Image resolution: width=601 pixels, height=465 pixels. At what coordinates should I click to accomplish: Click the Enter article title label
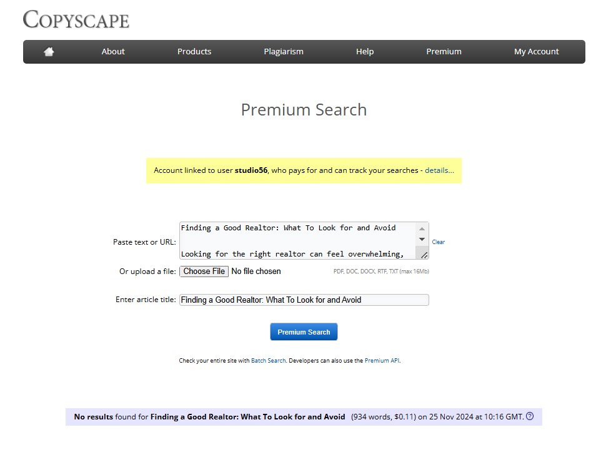tap(146, 300)
